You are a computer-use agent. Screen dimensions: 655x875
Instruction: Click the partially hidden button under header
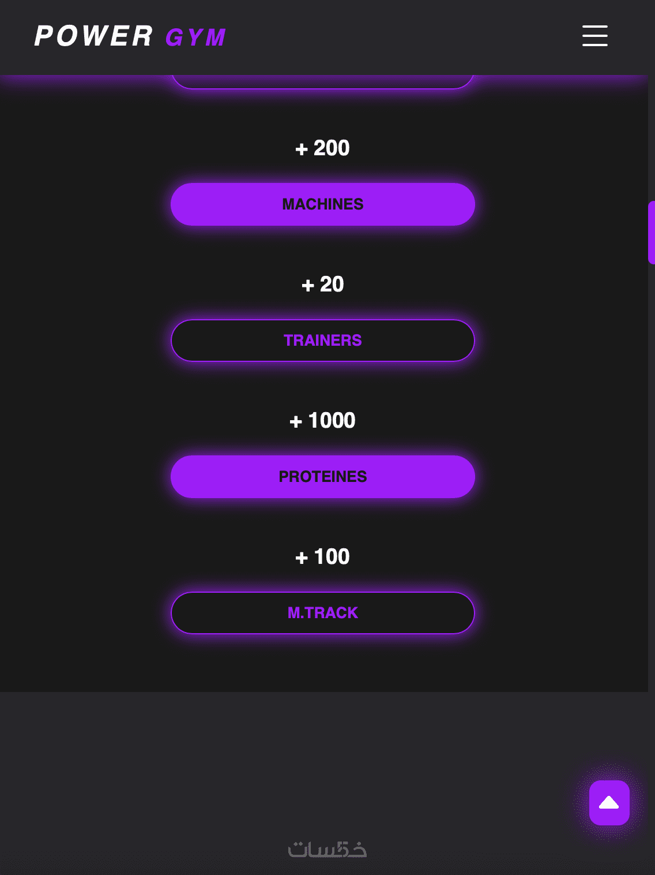tap(323, 82)
